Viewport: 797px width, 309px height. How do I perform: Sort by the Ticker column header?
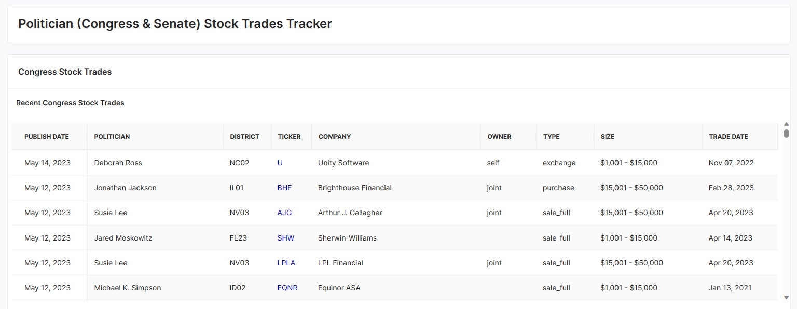click(x=291, y=137)
